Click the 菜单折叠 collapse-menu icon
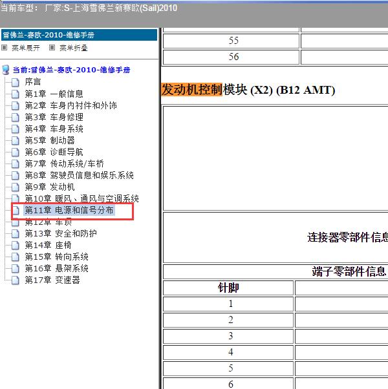The height and width of the screenshot is (389, 388). pyautogui.click(x=52, y=47)
